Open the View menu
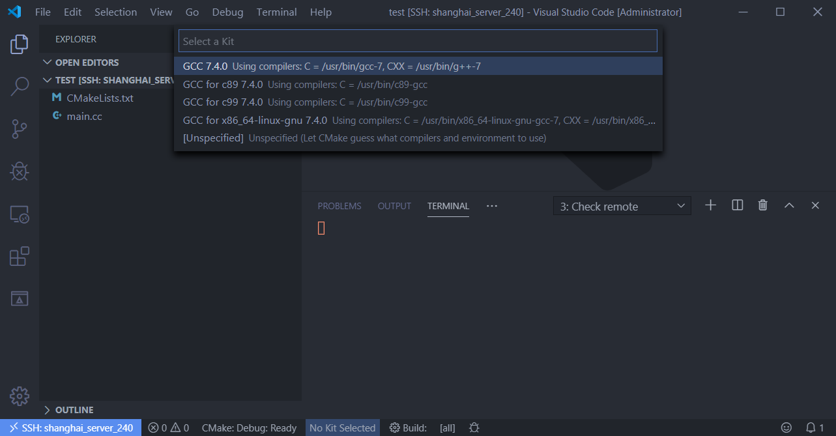This screenshot has height=436, width=836. click(161, 12)
